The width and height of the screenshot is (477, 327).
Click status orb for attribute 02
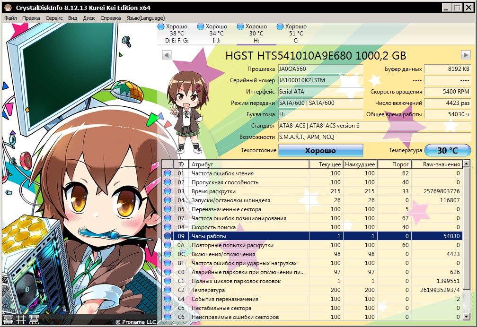click(x=168, y=182)
